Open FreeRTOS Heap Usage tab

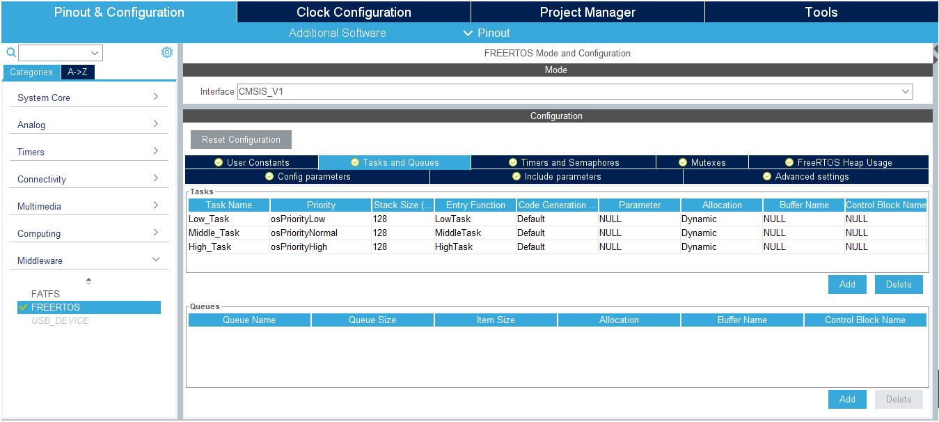click(839, 162)
